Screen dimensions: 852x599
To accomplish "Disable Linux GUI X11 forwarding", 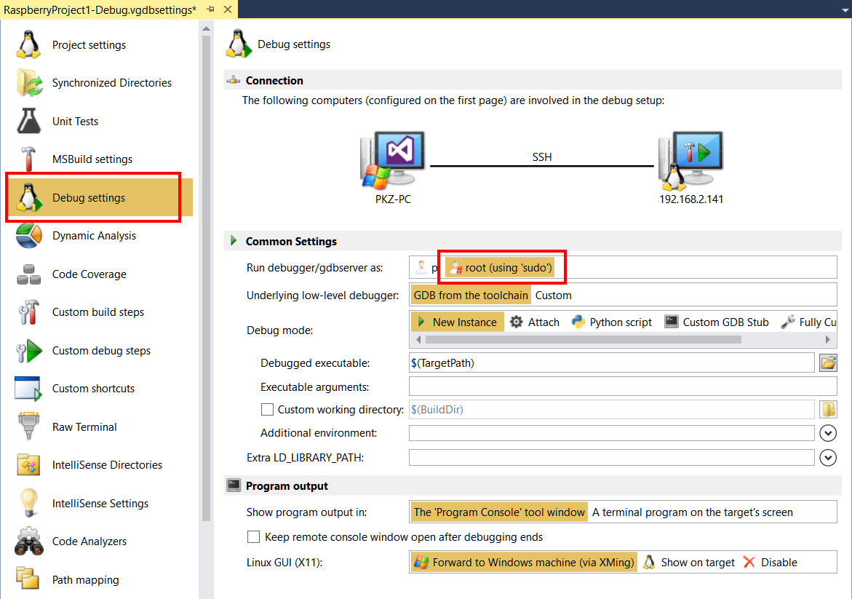I will tap(771, 562).
